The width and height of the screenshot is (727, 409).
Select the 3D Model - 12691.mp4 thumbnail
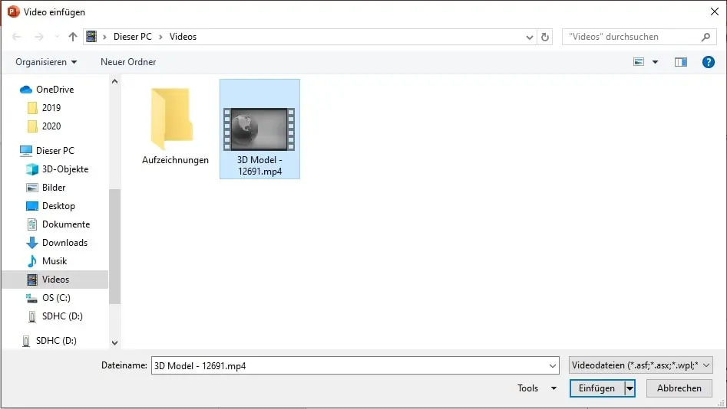(x=259, y=129)
